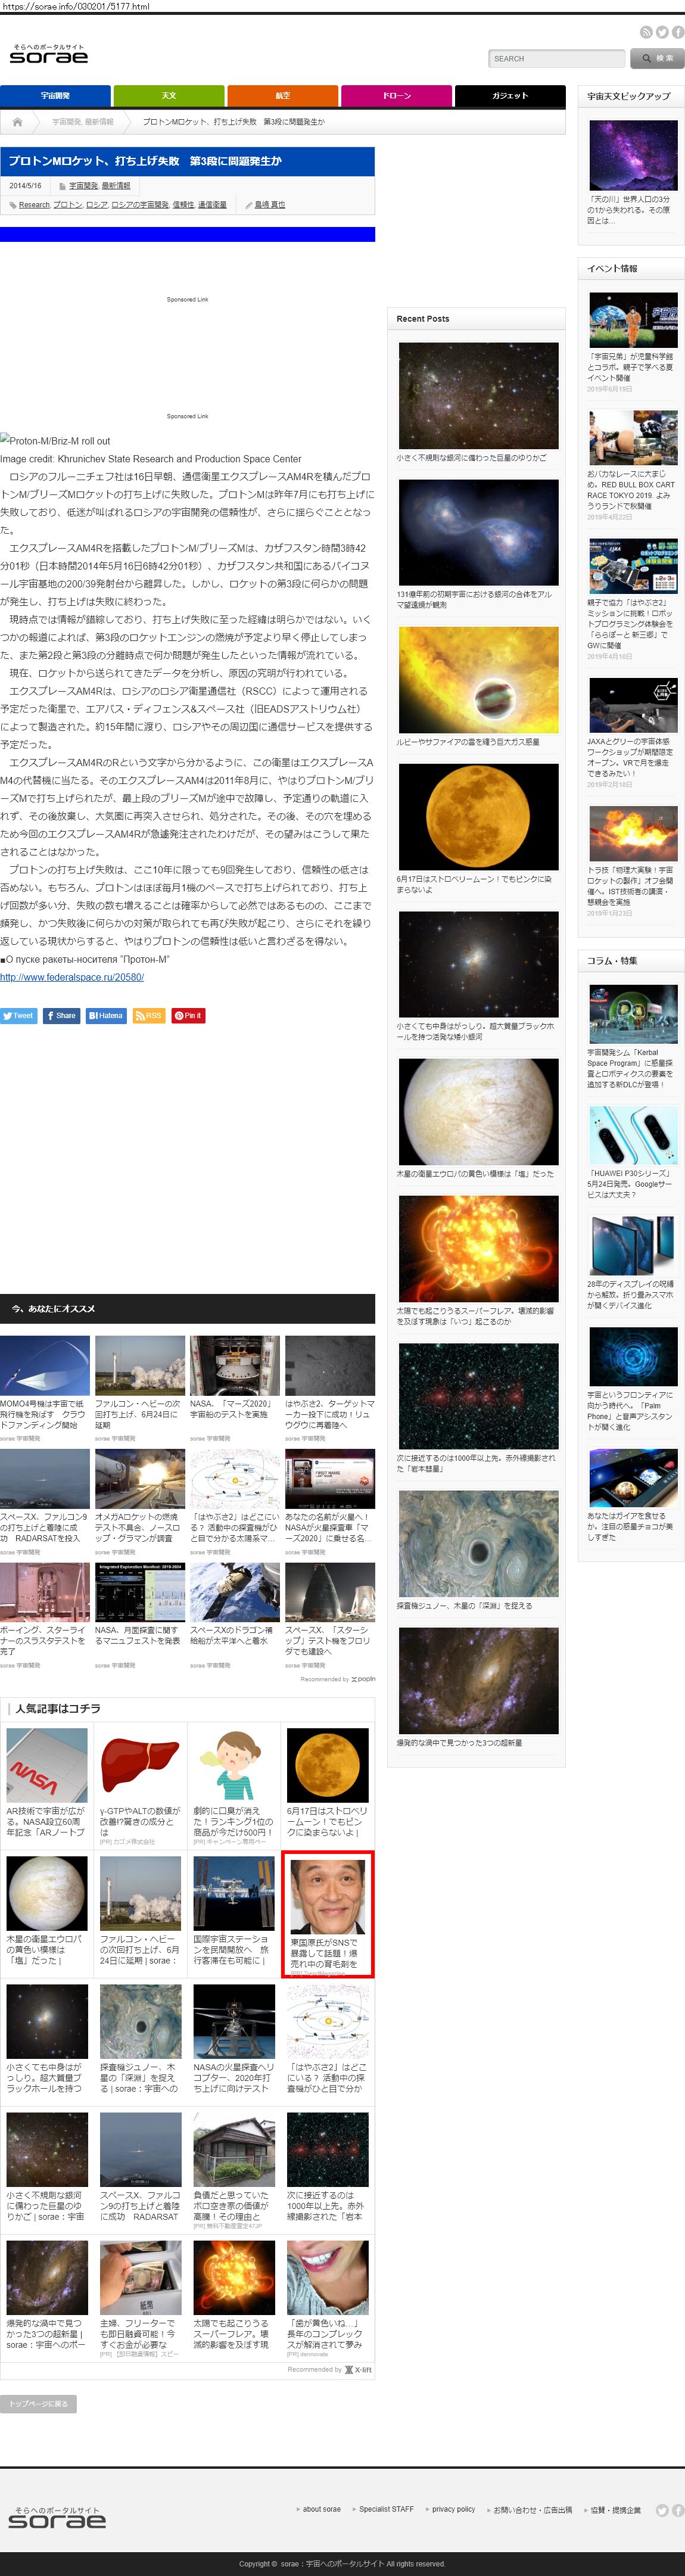685x2576 pixels.
Task: Click the トップページに戻る button
Action: pyautogui.click(x=38, y=2403)
